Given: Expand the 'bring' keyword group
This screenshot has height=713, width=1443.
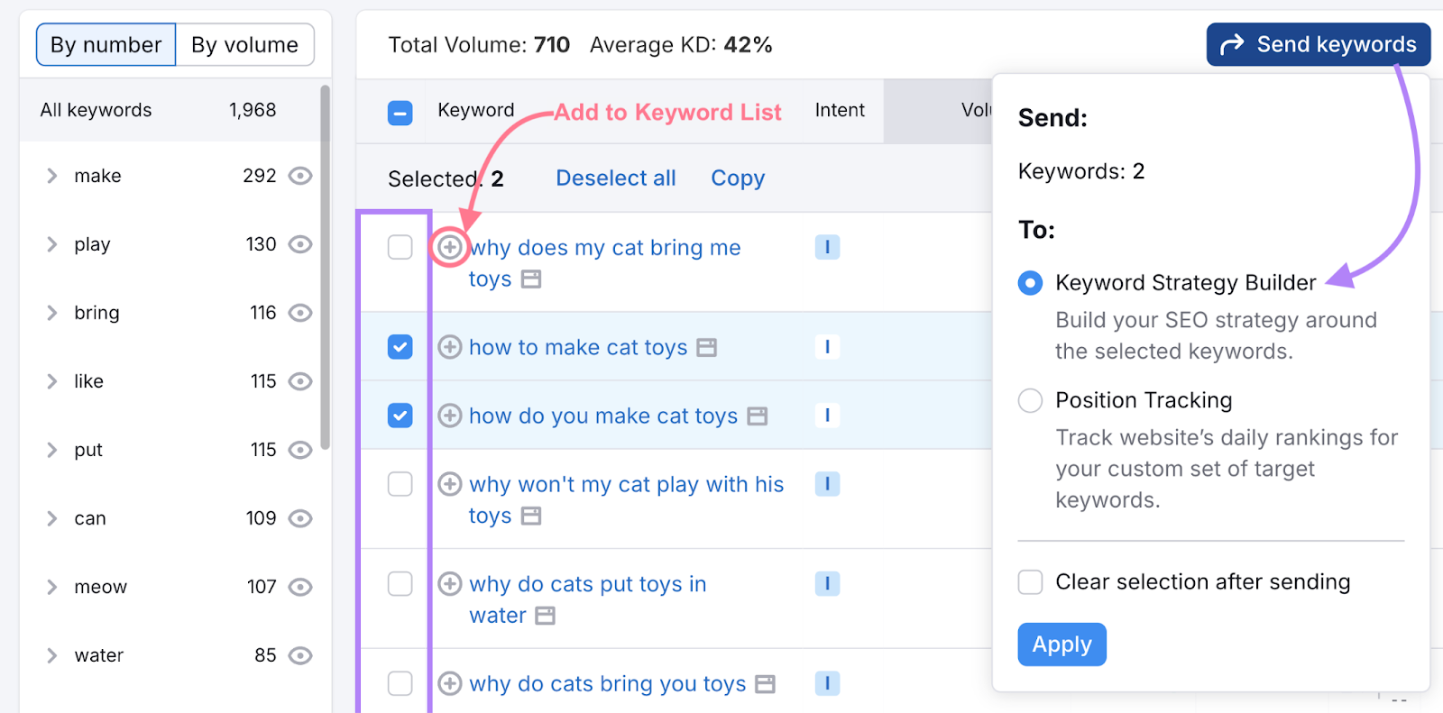Looking at the screenshot, I should 51,313.
